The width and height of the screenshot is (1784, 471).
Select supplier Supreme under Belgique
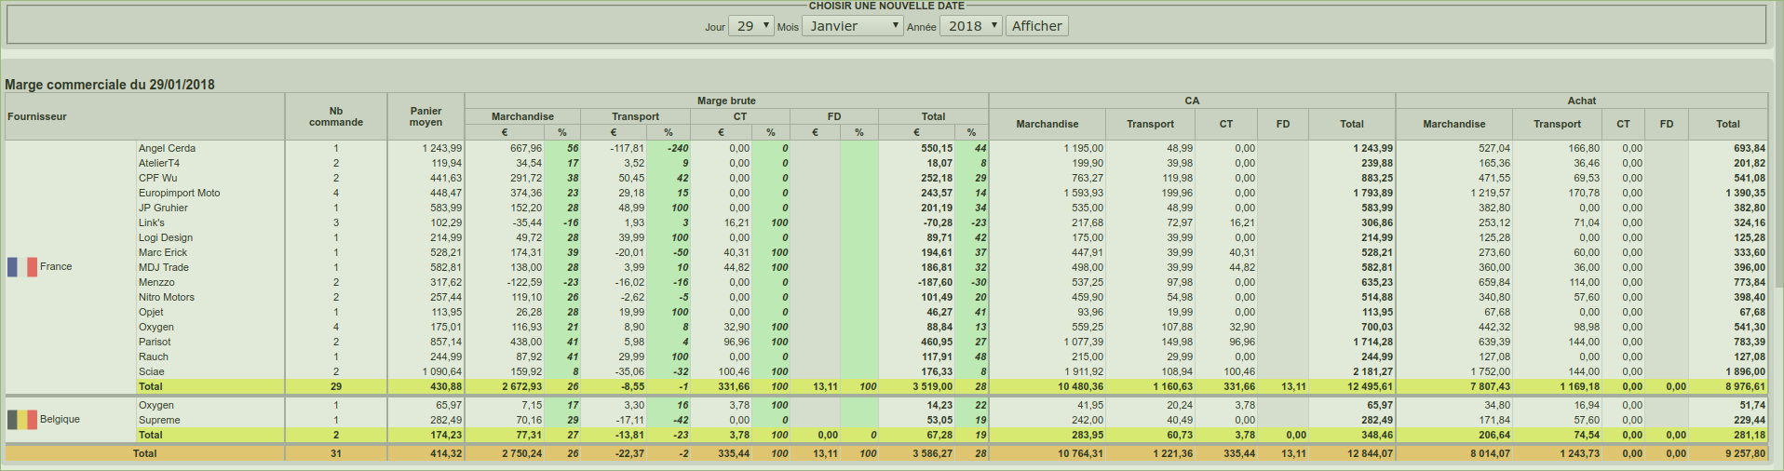click(x=159, y=420)
